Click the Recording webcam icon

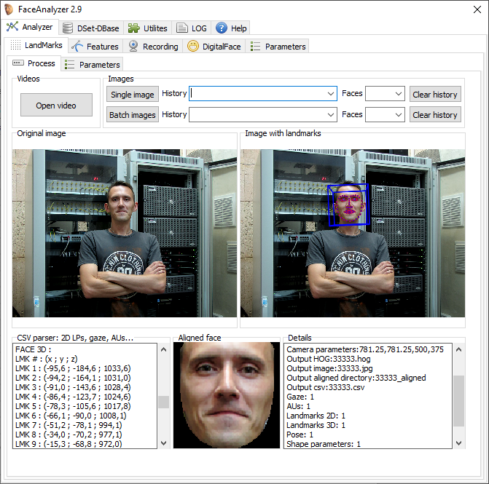pos(133,47)
